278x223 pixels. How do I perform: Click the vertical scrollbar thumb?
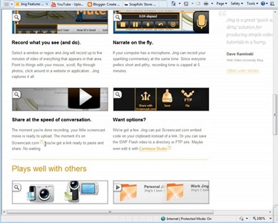[275, 115]
